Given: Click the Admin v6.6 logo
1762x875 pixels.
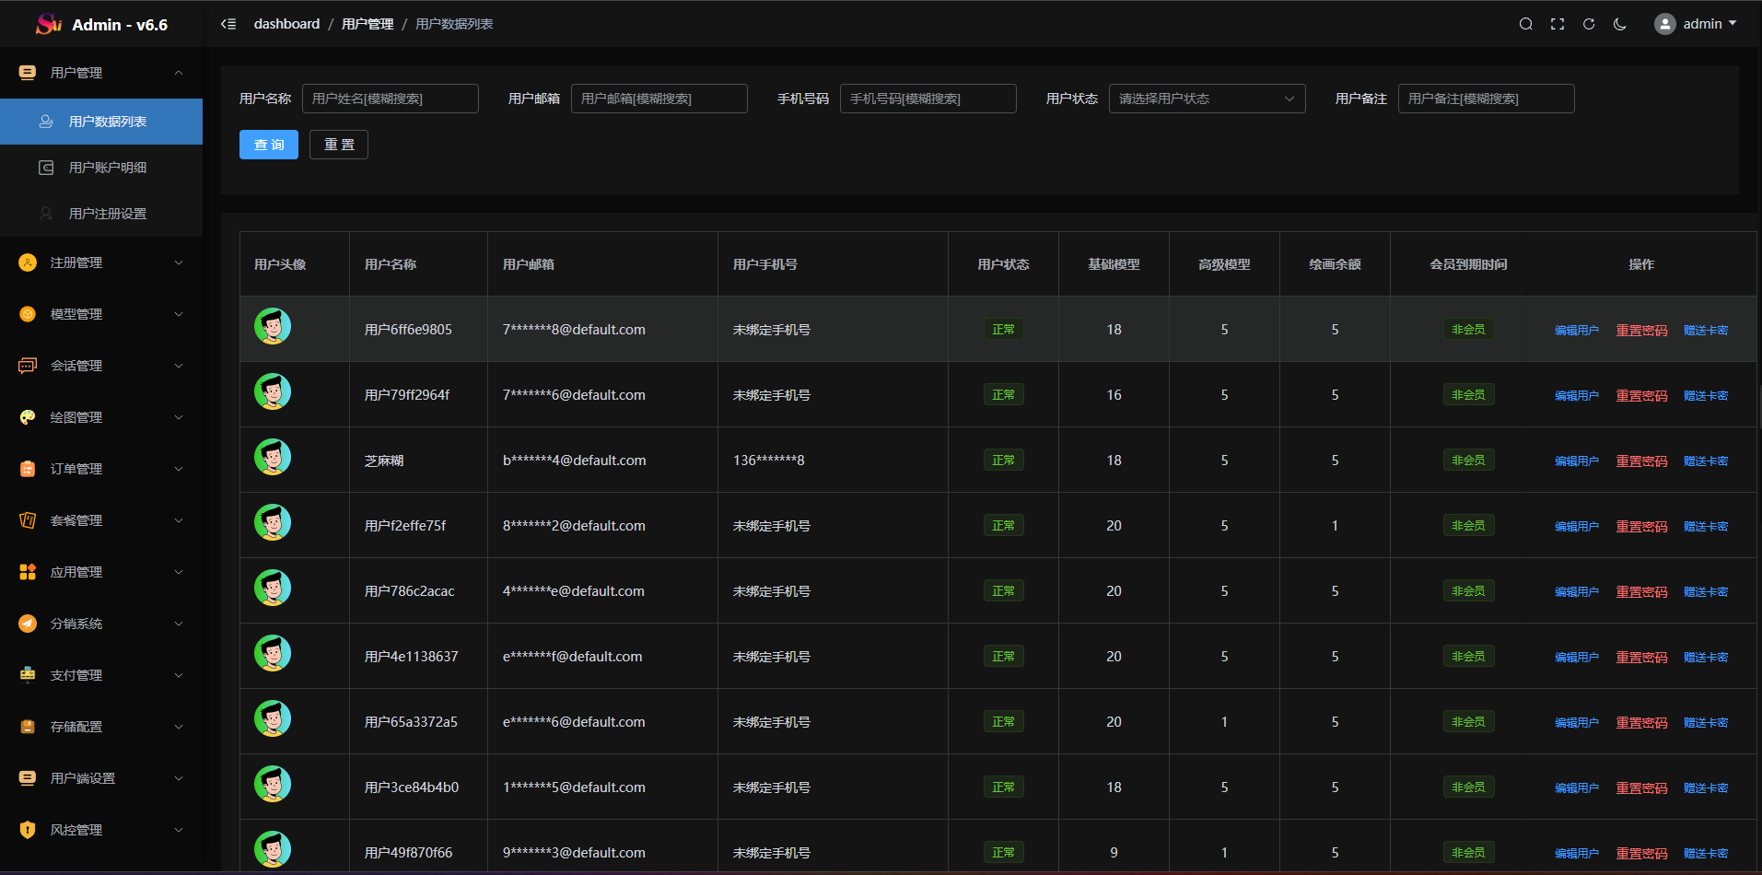Looking at the screenshot, I should tap(101, 25).
